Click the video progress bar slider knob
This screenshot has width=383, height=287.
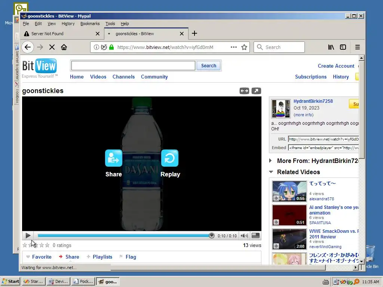[212, 235]
